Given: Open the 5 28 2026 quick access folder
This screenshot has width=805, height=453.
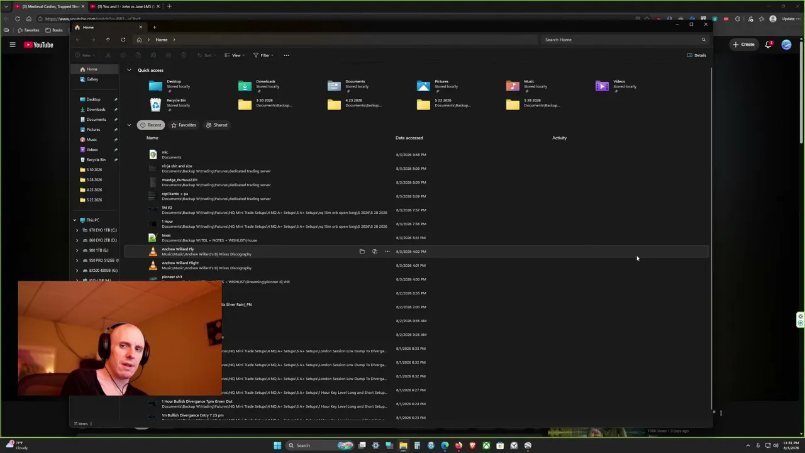Looking at the screenshot, I should (532, 104).
